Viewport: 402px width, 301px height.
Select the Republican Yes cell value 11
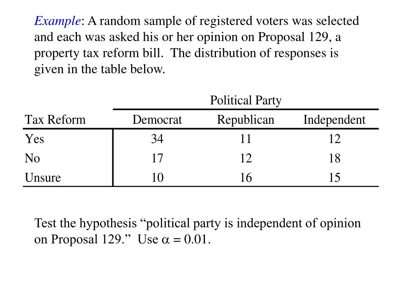point(246,139)
